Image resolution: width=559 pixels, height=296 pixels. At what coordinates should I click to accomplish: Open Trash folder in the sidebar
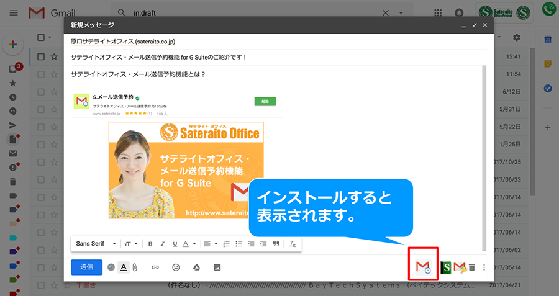pos(13,182)
